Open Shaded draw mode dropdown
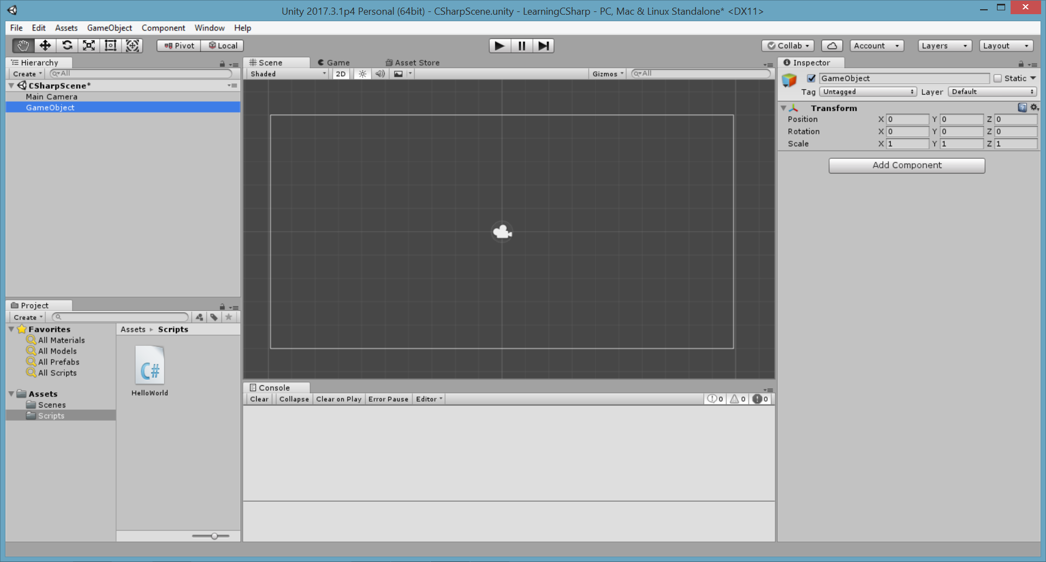The width and height of the screenshot is (1046, 562). tap(288, 74)
